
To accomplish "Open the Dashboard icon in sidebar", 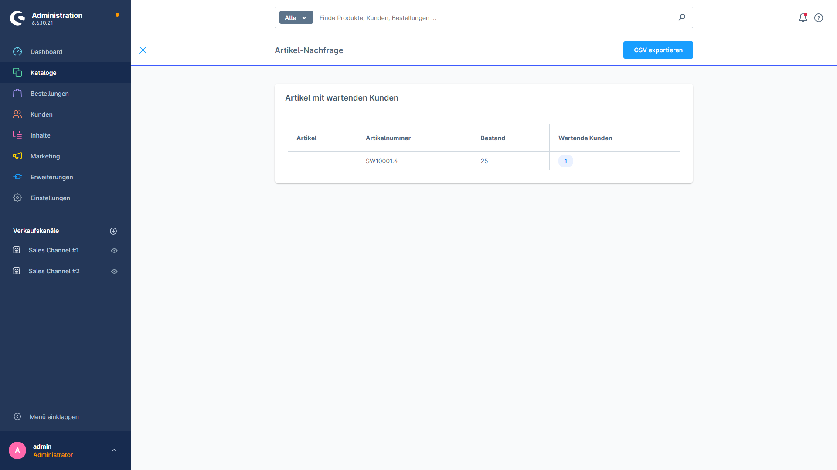I will pyautogui.click(x=17, y=52).
